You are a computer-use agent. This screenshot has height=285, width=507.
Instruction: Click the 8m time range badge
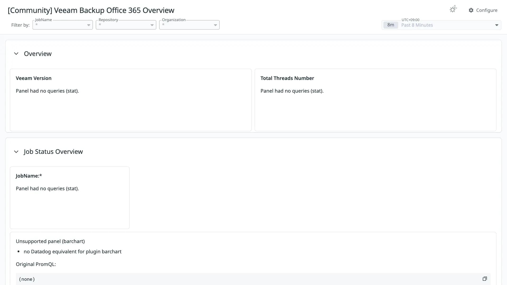pos(391,25)
